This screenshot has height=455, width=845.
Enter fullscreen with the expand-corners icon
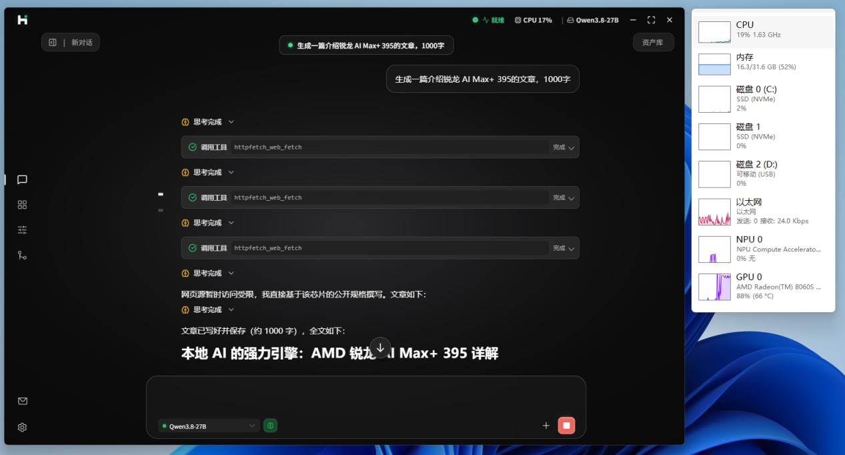pos(652,20)
